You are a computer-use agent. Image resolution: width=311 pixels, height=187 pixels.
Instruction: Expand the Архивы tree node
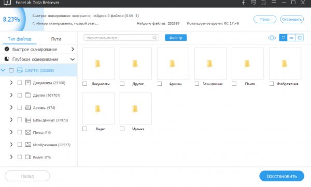[11, 107]
